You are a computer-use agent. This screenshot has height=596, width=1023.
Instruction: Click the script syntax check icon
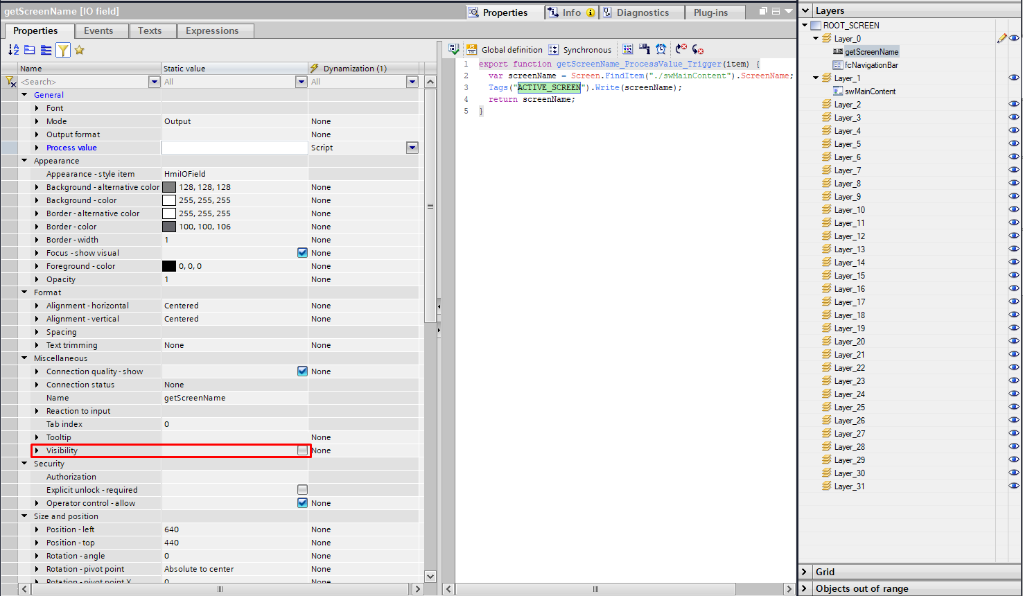[454, 49]
